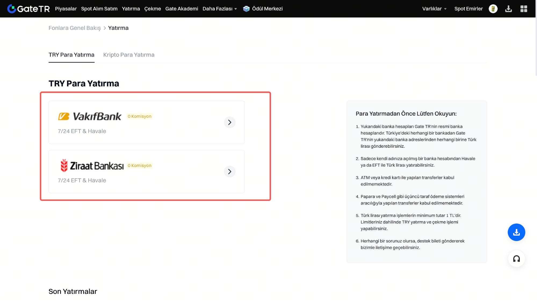Viewport: 537px width, 304px height.
Task: Click the download icon in top navigation
Action: tap(508, 9)
